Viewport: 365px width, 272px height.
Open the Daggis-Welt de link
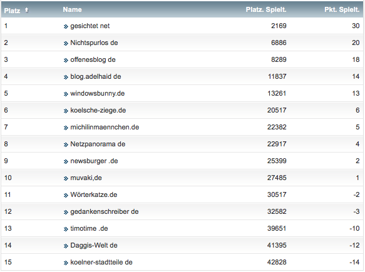tap(94, 245)
